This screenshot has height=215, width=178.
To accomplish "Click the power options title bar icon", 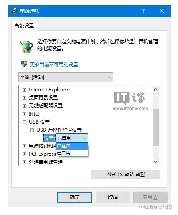I will (x=14, y=11).
